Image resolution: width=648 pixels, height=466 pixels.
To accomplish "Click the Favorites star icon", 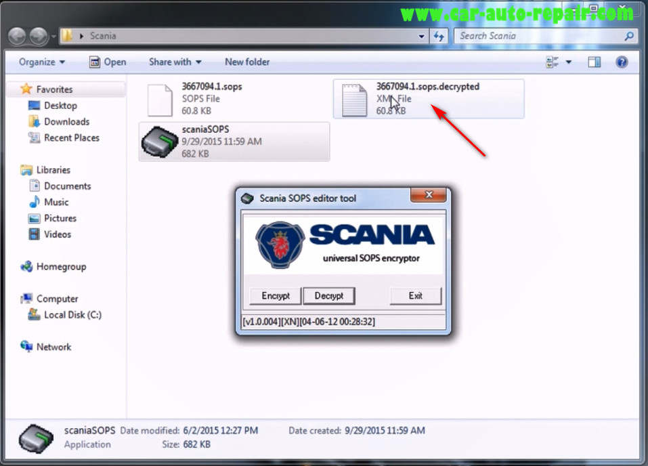I will (x=26, y=89).
